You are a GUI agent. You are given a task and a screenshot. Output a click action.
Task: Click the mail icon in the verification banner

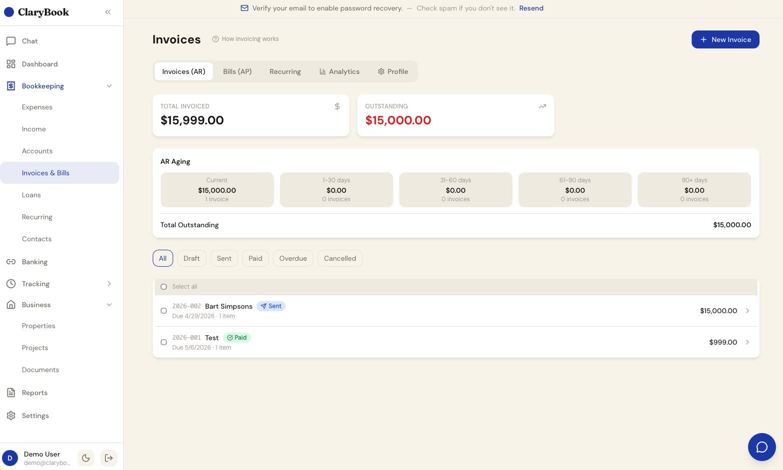[245, 8]
